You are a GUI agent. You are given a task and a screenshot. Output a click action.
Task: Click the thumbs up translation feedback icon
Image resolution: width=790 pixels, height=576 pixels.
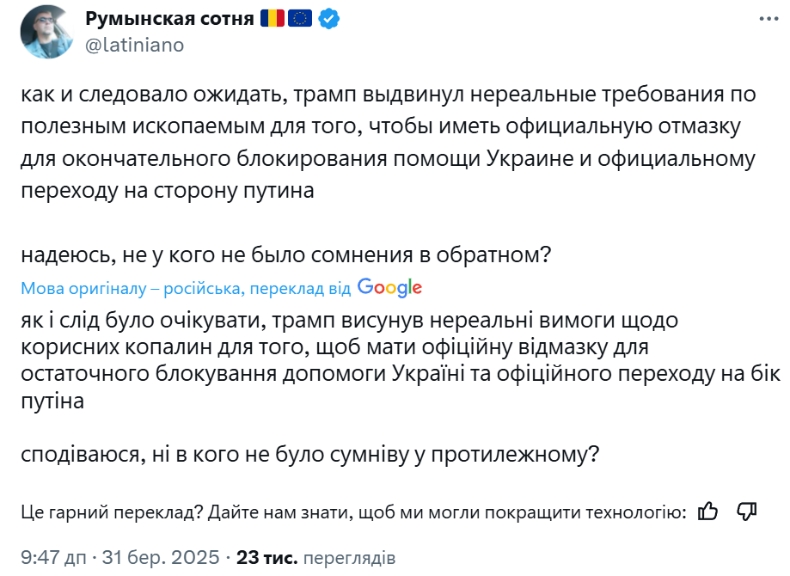(x=707, y=512)
